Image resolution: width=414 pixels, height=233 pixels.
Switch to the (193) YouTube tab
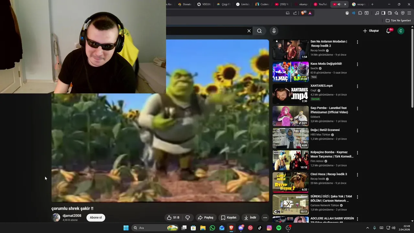(281, 4)
